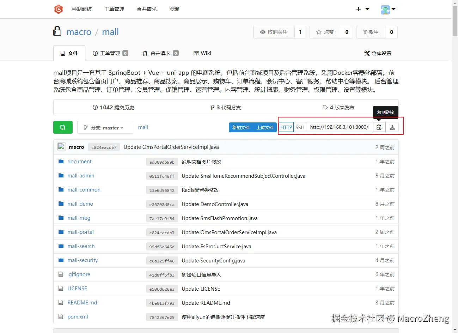Open the mall-demo folder
This screenshot has height=333, width=458.
click(80, 204)
